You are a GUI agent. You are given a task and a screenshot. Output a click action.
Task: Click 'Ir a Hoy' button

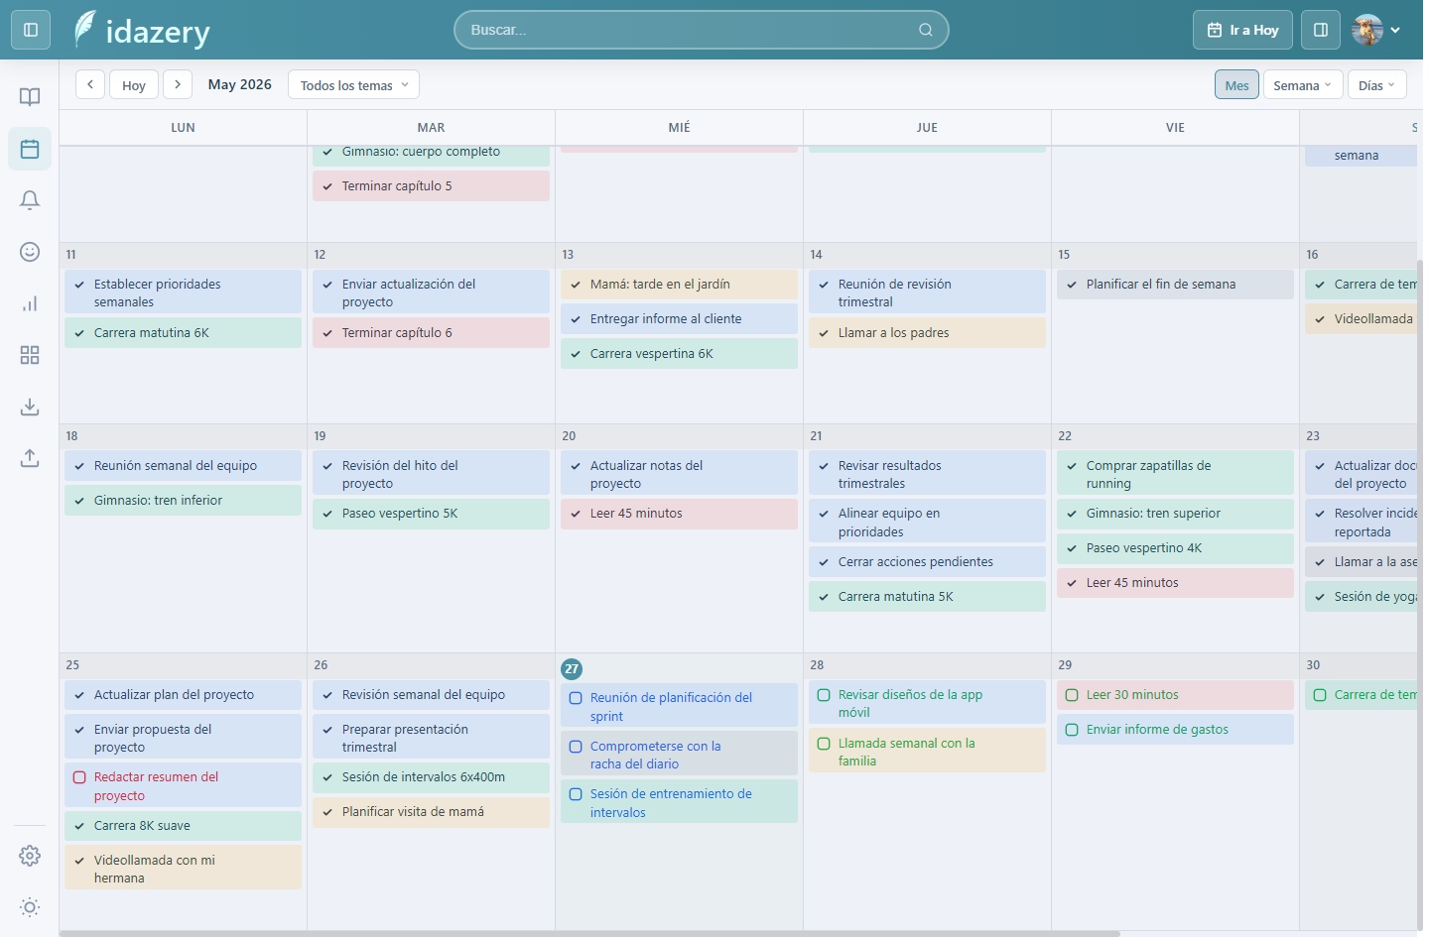click(x=1242, y=30)
